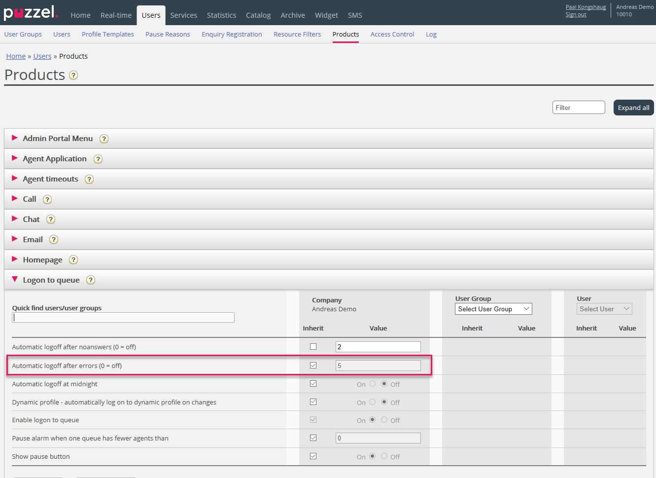Click the Filter text field

pyautogui.click(x=578, y=108)
